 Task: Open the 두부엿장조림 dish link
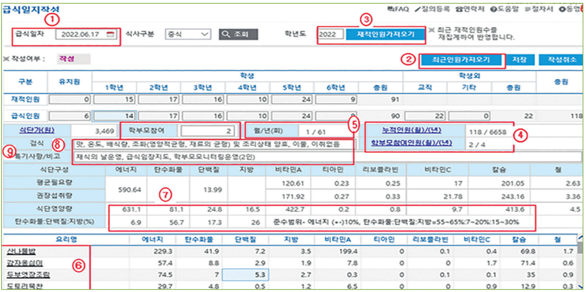coord(28,275)
